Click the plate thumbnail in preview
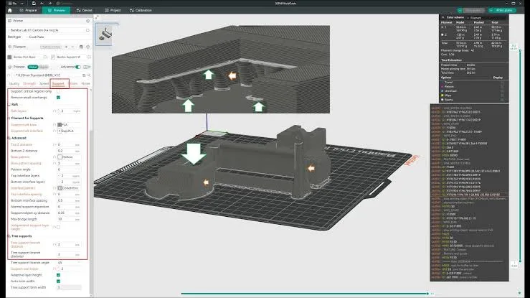This screenshot has width=530, height=298. pos(106,33)
